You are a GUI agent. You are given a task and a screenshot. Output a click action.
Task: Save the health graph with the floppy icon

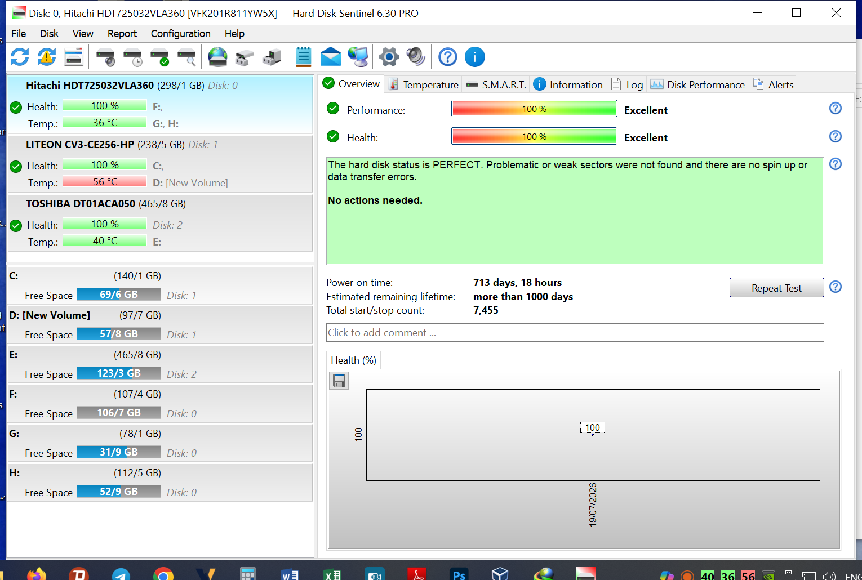tap(339, 381)
